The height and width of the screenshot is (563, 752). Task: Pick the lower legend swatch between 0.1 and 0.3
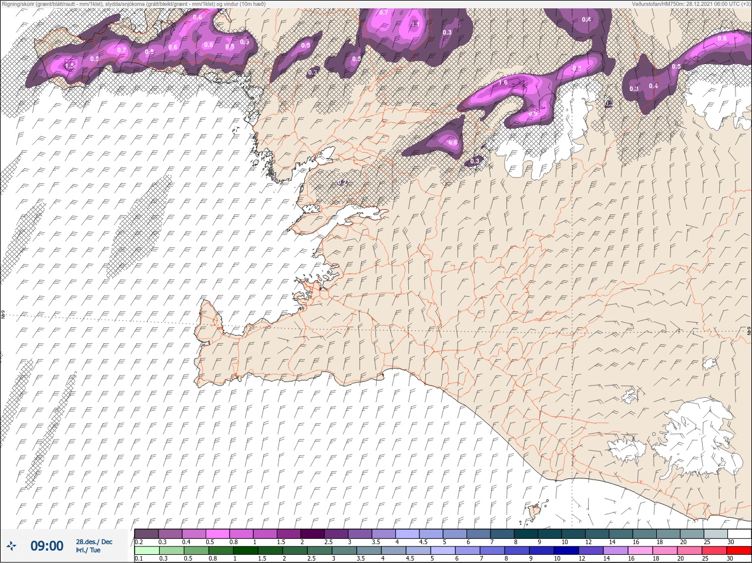146,551
